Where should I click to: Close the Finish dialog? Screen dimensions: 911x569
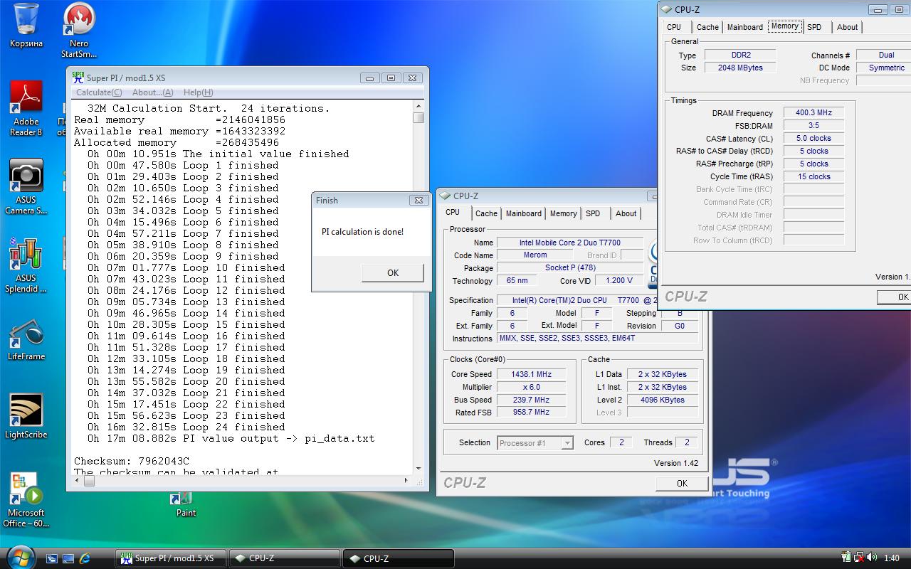pyautogui.click(x=419, y=201)
